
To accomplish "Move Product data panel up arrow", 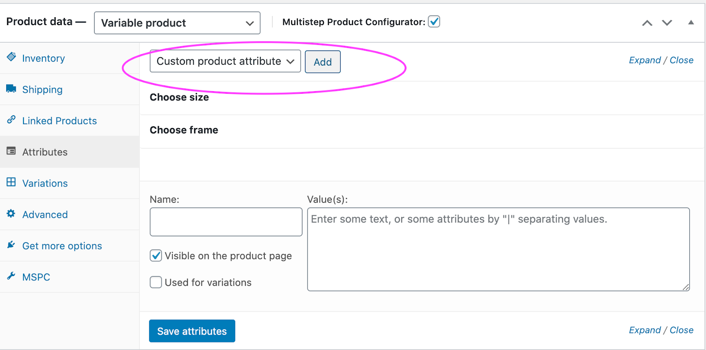I will pos(647,23).
